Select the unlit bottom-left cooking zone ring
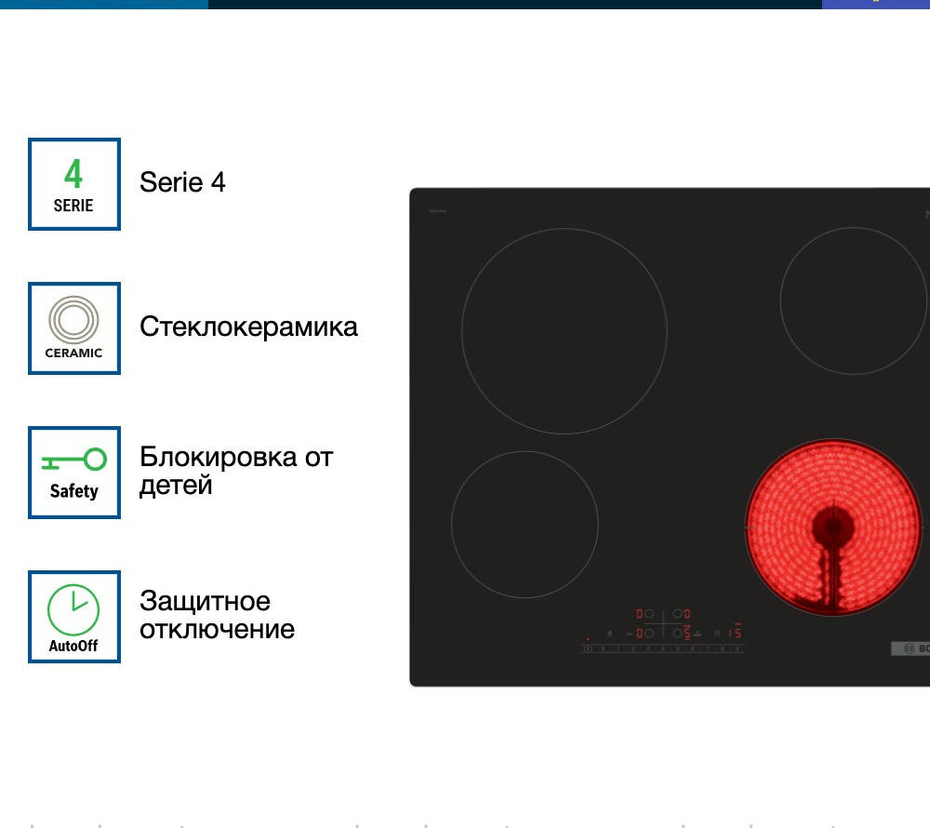This screenshot has width=930, height=828. pos(525,524)
